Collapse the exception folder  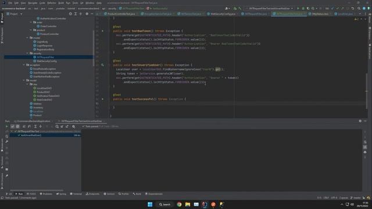(24, 65)
